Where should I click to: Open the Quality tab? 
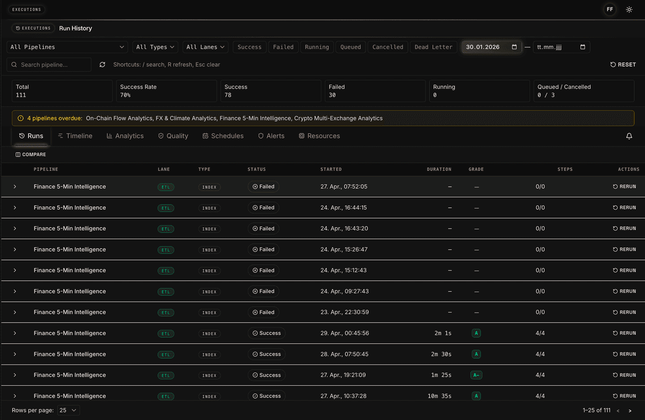tap(173, 136)
